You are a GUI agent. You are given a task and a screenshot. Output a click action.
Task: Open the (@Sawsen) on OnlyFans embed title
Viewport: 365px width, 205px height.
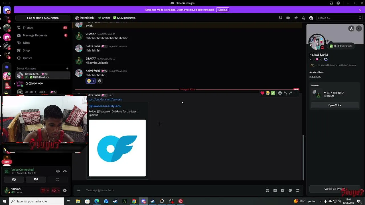tap(105, 106)
